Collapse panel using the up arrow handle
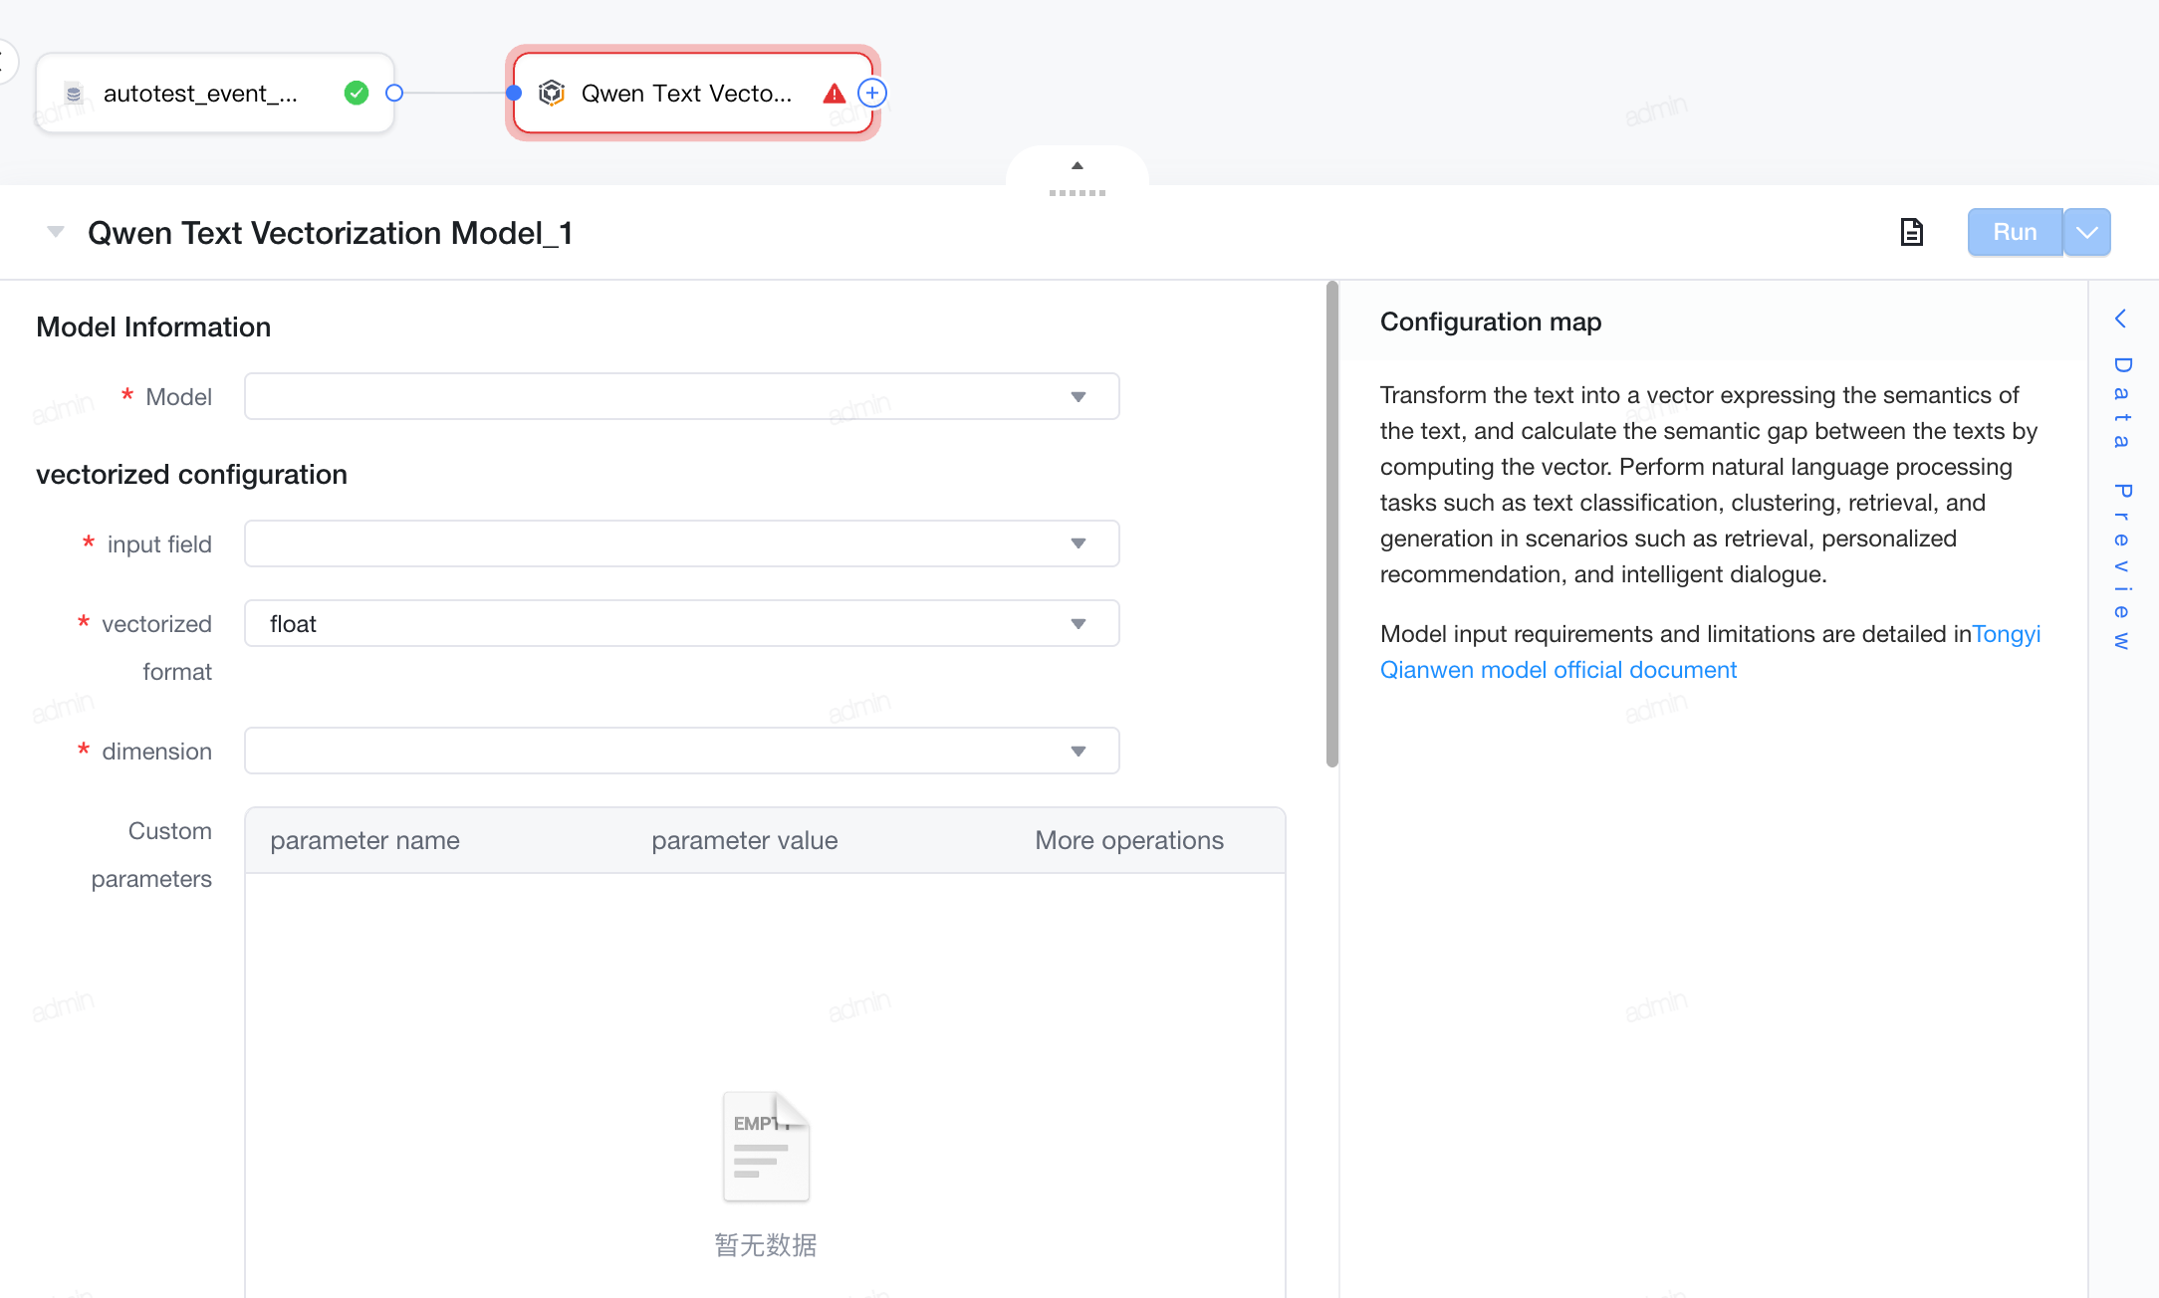The height and width of the screenshot is (1298, 2159). click(1078, 165)
